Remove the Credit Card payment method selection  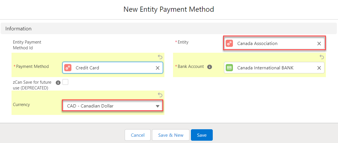pos(157,68)
